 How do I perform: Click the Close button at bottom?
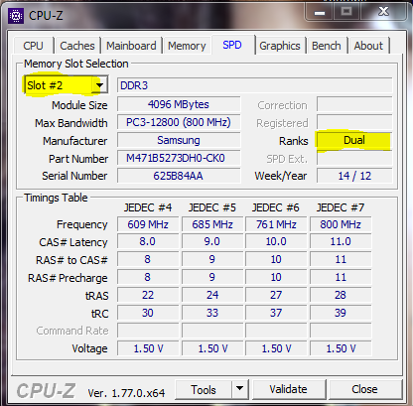tap(364, 389)
